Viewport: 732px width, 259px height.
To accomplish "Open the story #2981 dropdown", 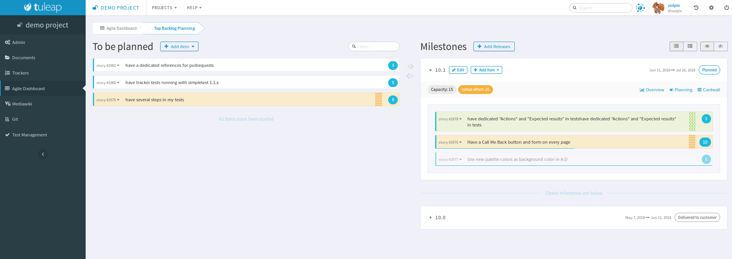I will (x=108, y=66).
